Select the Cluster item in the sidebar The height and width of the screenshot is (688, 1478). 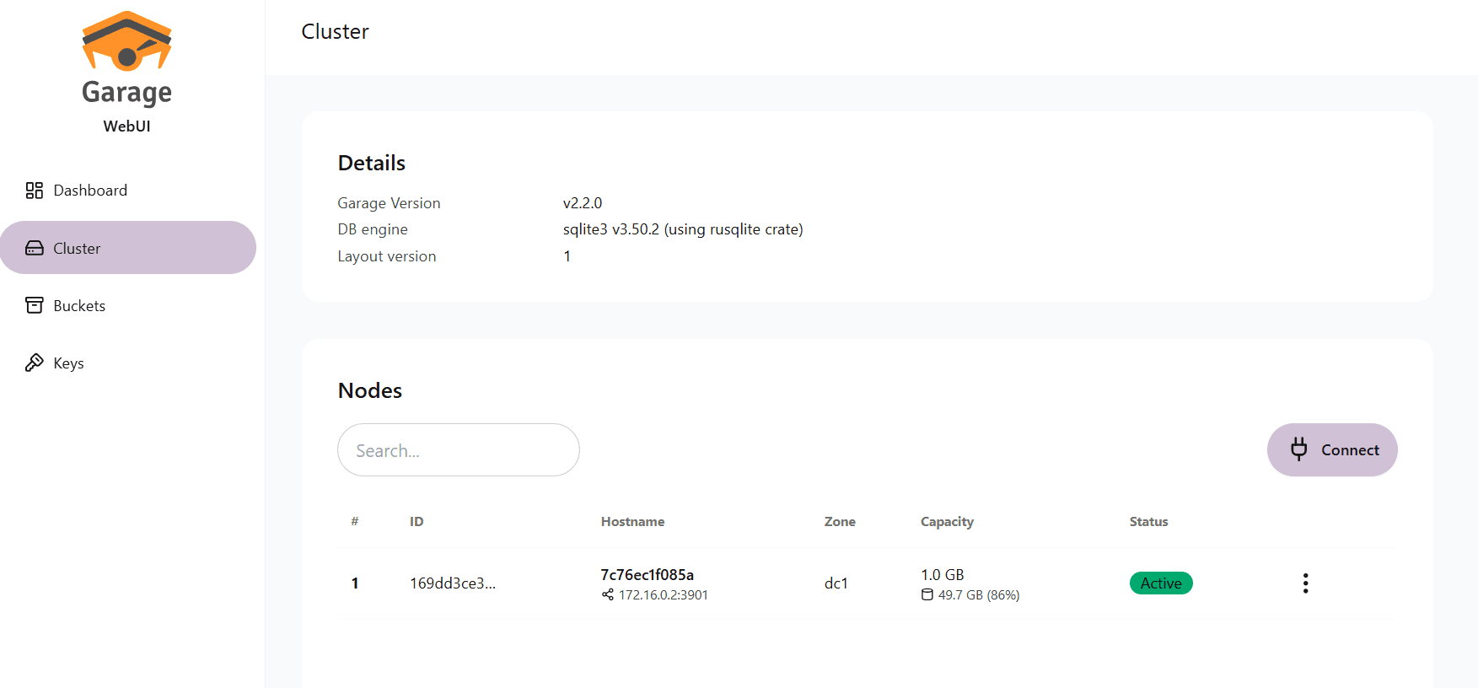[128, 248]
